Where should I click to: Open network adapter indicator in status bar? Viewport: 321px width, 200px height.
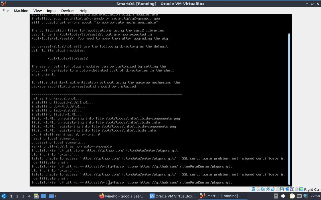click(x=268, y=189)
